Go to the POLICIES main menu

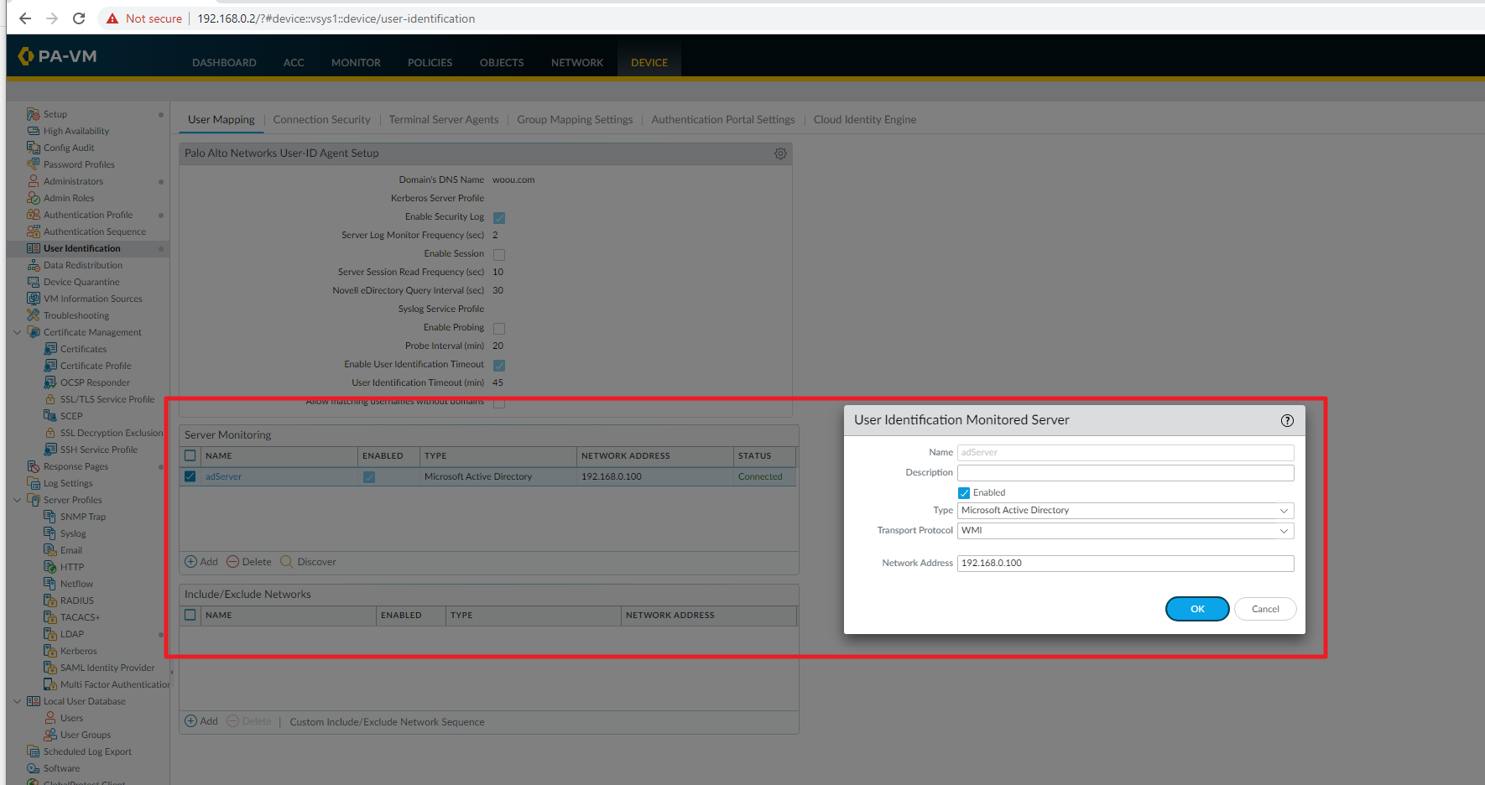click(x=430, y=63)
